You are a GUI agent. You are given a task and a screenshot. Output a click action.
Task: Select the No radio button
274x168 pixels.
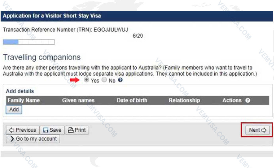(104, 80)
